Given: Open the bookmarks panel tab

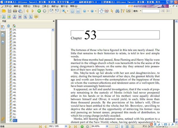Looking at the screenshot, I should 3,27.
